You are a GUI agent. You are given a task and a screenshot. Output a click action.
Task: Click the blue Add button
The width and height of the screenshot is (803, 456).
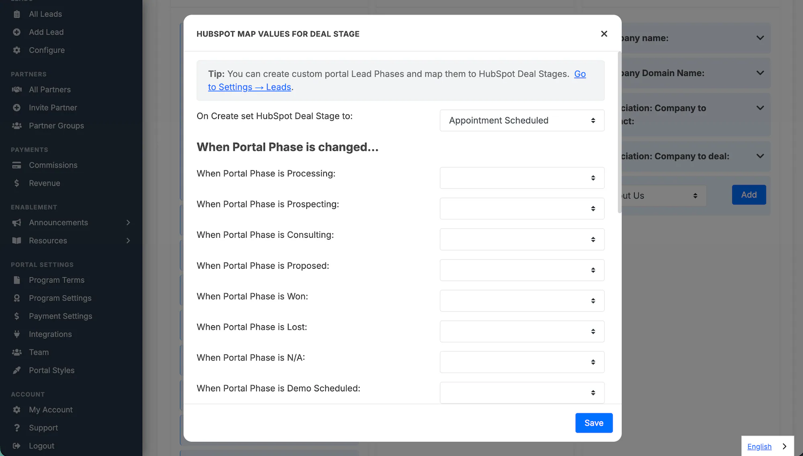pos(749,195)
